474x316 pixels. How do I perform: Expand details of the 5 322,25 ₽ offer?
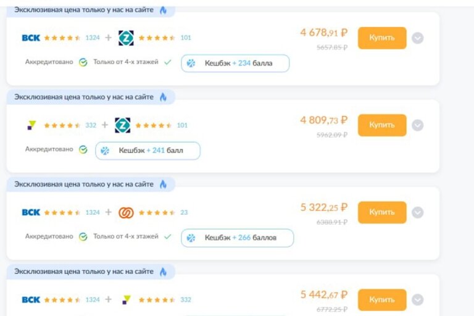pos(417,213)
